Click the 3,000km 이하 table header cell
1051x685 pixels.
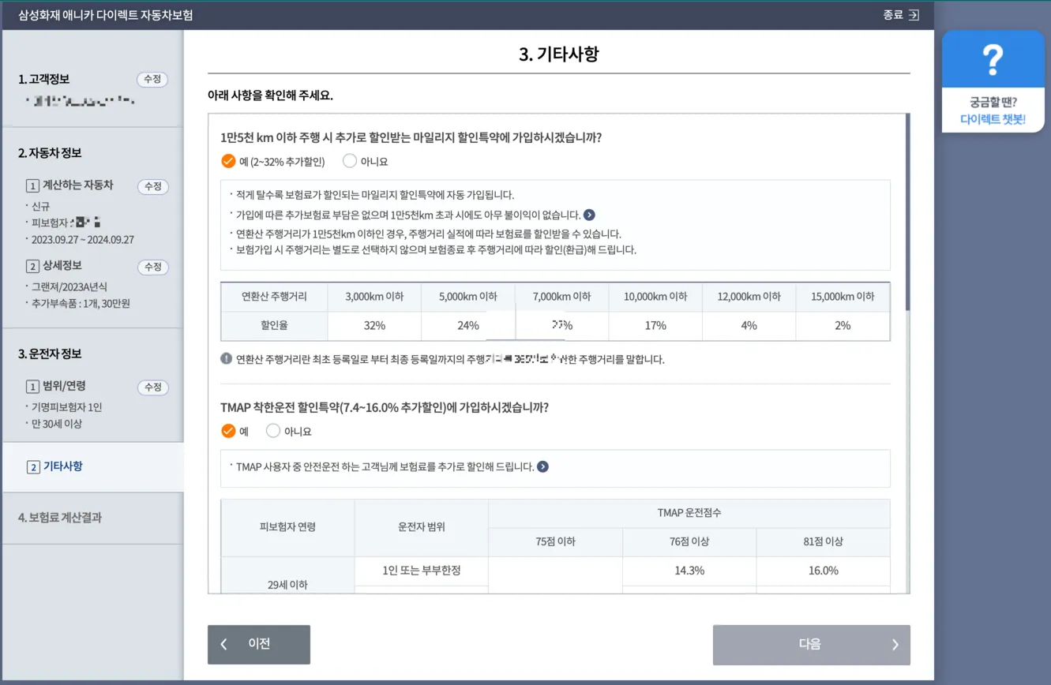pyautogui.click(x=374, y=297)
